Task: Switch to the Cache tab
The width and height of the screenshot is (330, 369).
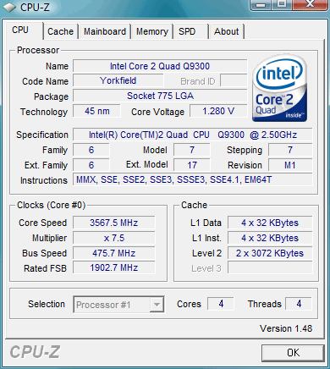Action: click(x=60, y=31)
